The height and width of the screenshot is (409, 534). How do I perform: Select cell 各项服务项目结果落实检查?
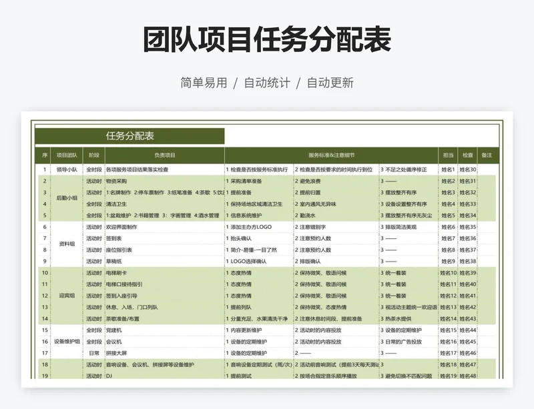pos(165,169)
